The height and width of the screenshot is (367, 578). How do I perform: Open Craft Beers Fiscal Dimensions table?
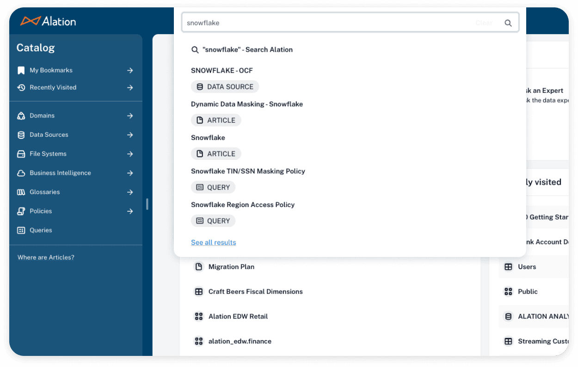pyautogui.click(x=255, y=292)
